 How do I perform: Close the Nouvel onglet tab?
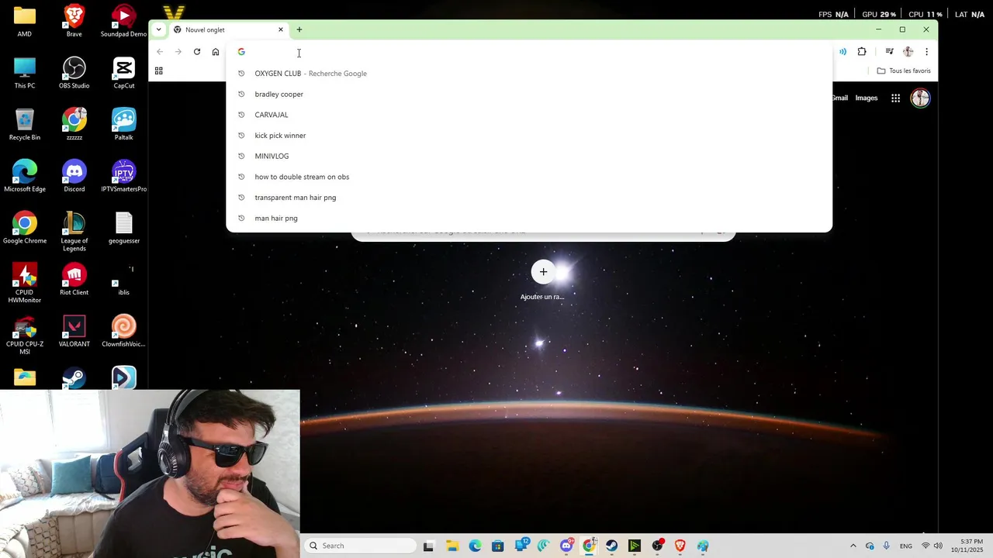[x=281, y=29]
